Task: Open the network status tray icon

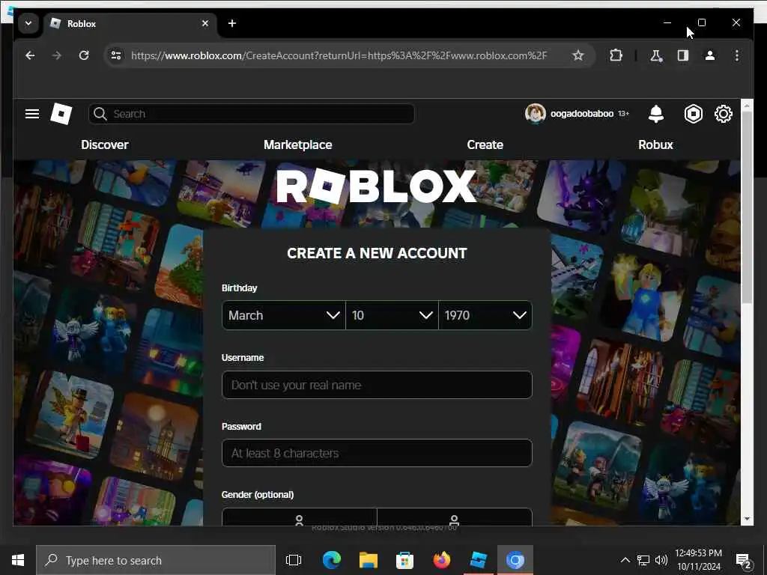Action: [x=643, y=560]
